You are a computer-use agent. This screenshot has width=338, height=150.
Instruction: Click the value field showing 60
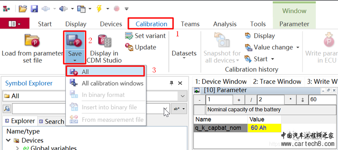click(x=323, y=100)
